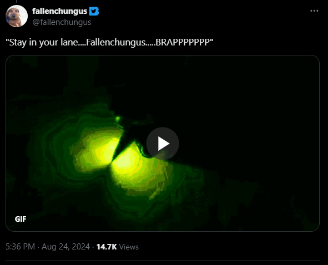Open the 5:36 PM timestamp

point(21,247)
